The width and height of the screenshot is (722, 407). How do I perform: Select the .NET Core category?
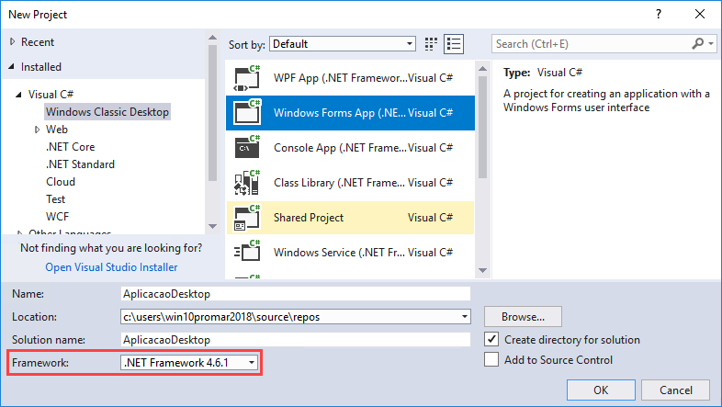point(71,147)
